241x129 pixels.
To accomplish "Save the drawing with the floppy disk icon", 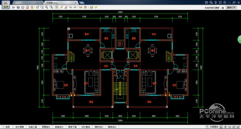I will tap(18, 7).
